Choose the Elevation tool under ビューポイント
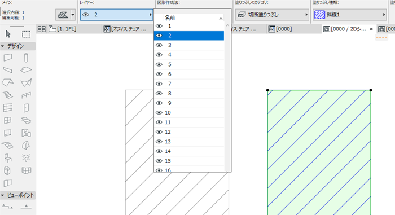 [x=26, y=207]
